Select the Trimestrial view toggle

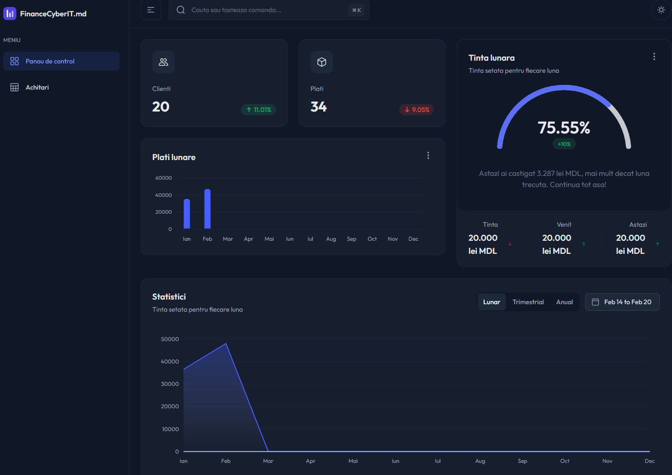point(528,301)
